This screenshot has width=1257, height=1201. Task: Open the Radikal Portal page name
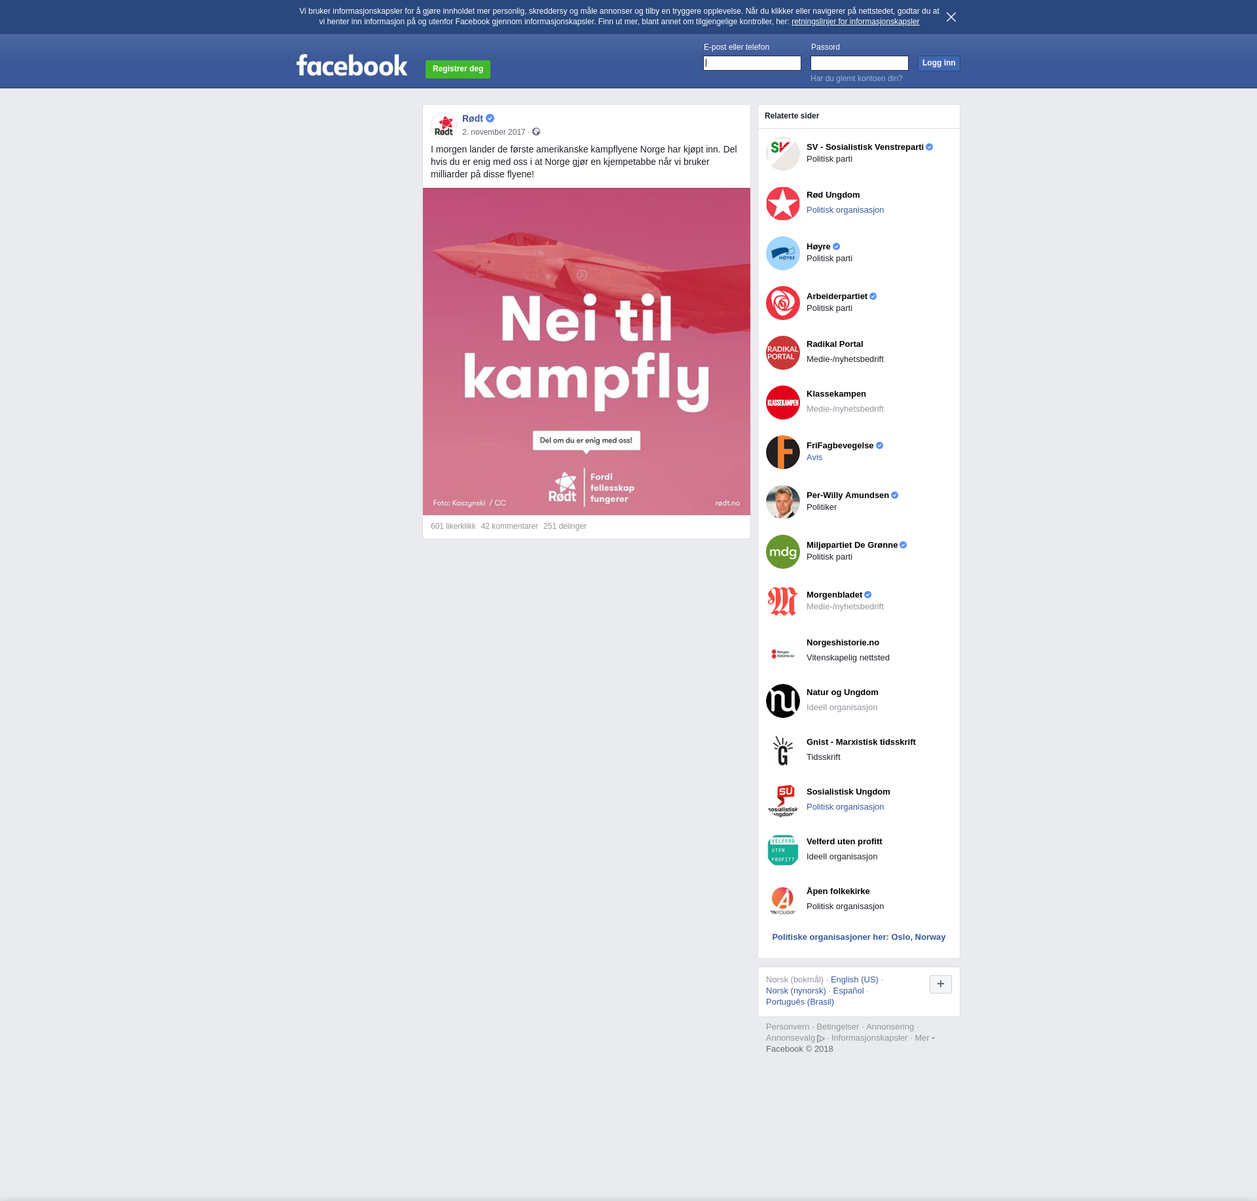835,344
